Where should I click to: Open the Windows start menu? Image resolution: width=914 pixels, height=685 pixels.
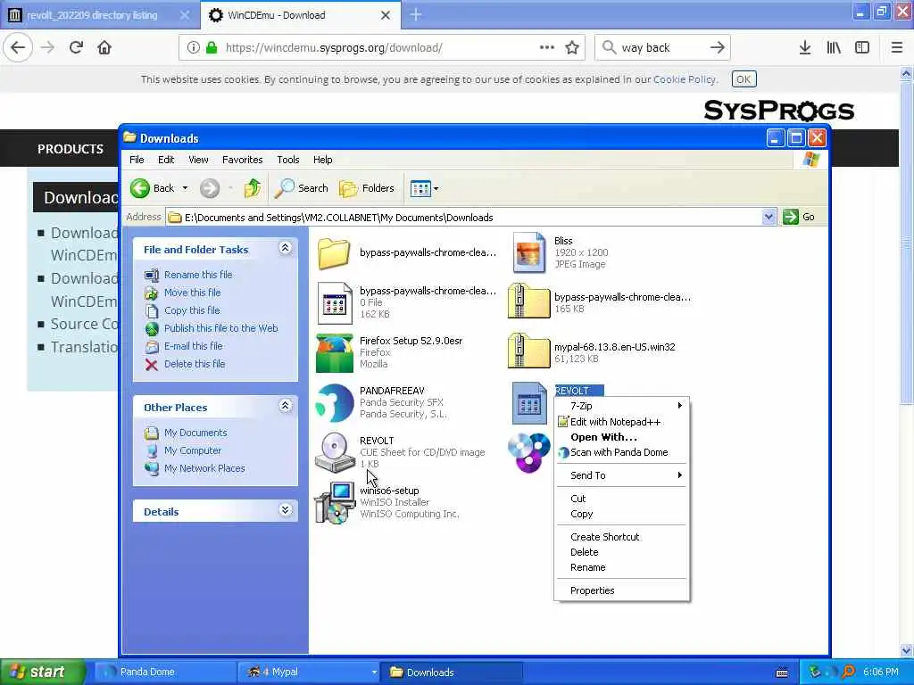click(x=42, y=673)
